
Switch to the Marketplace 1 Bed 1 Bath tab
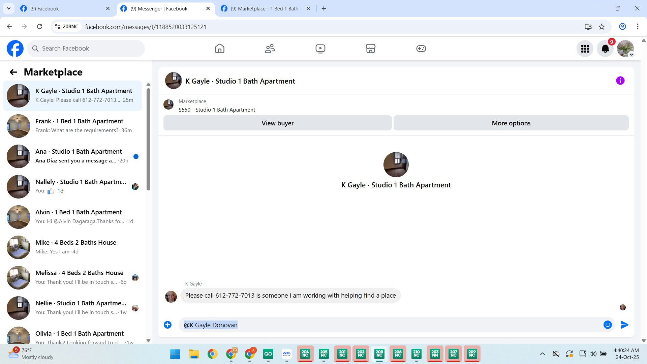pyautogui.click(x=266, y=9)
